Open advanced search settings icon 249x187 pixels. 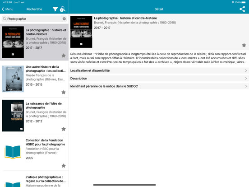tap(62, 9)
